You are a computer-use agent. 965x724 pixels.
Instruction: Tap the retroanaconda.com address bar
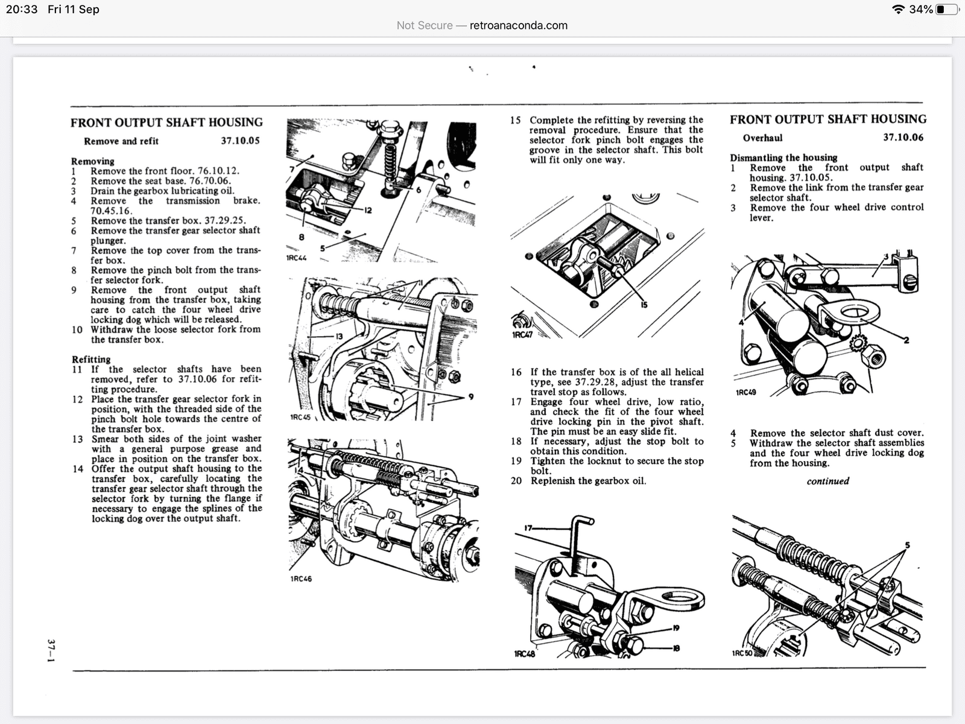pos(482,25)
